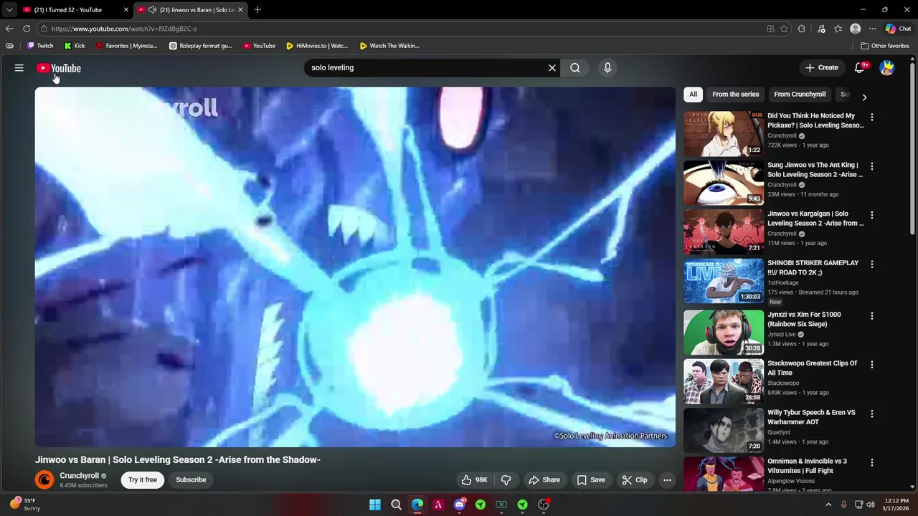Open browser settings and more menu
The width and height of the screenshot is (918, 516).
coord(872,29)
